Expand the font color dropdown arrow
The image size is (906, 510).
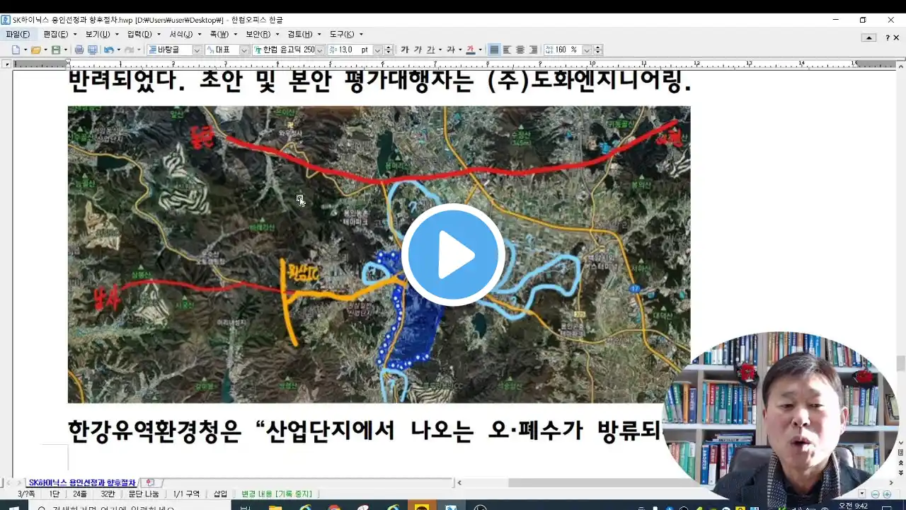coord(480,50)
